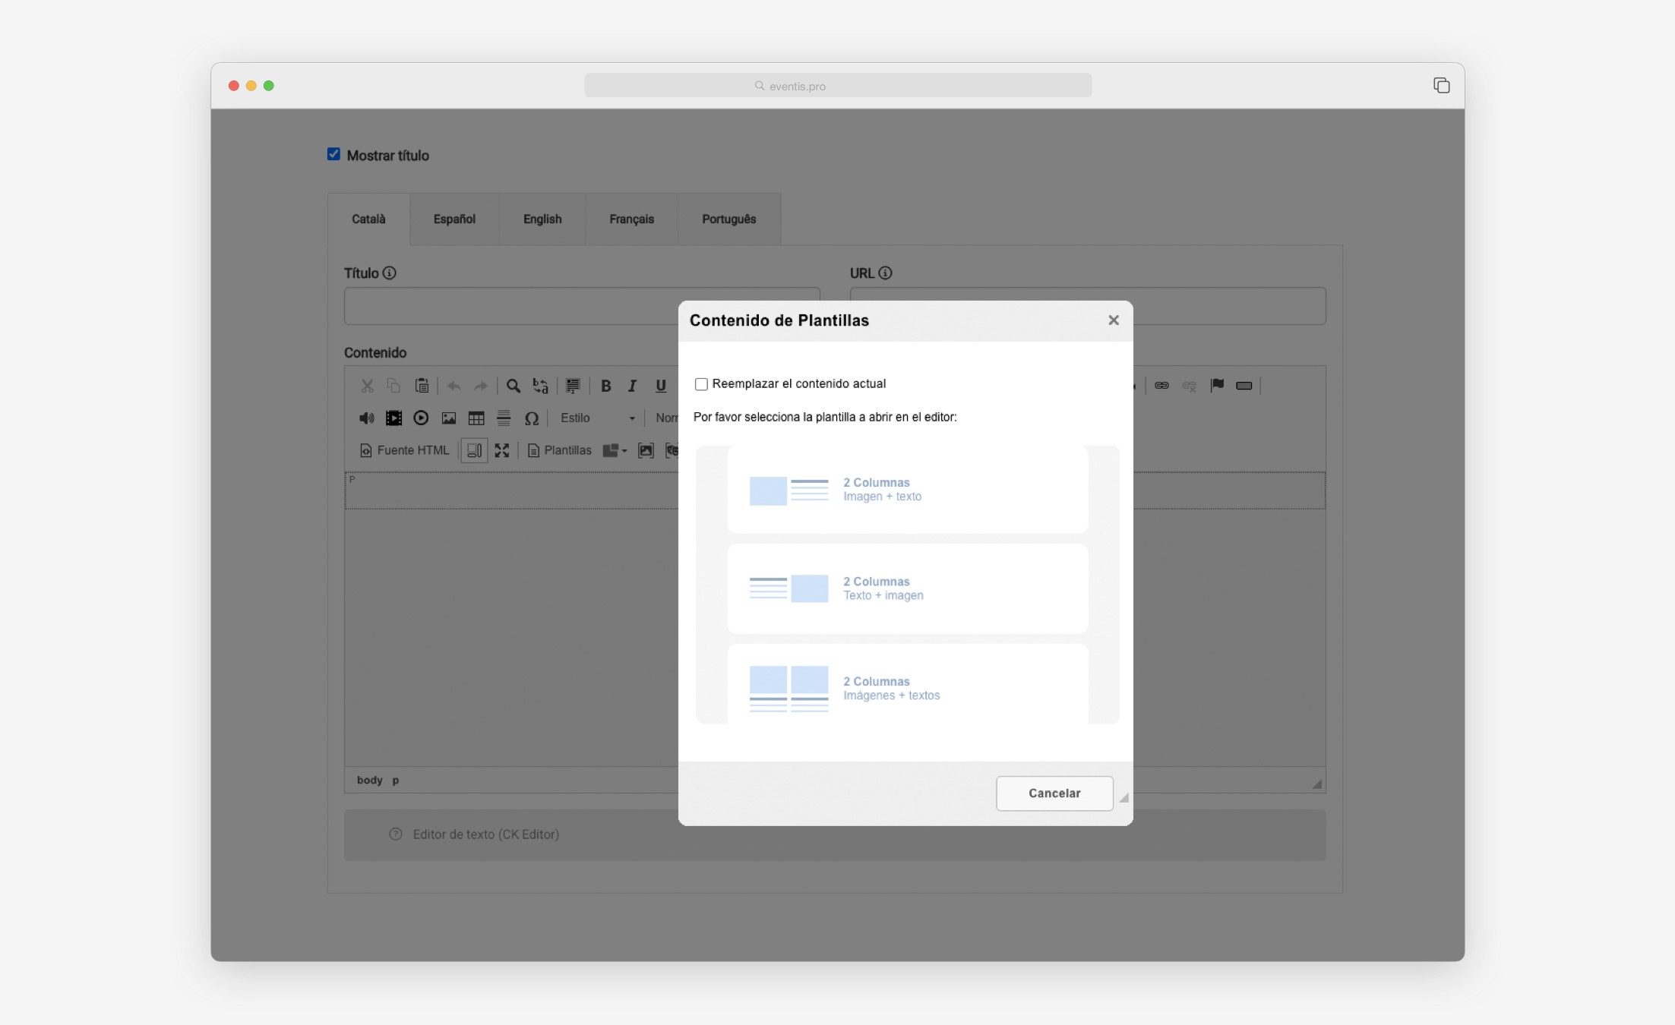
Task: Click the info icon beside Título
Action: [389, 273]
